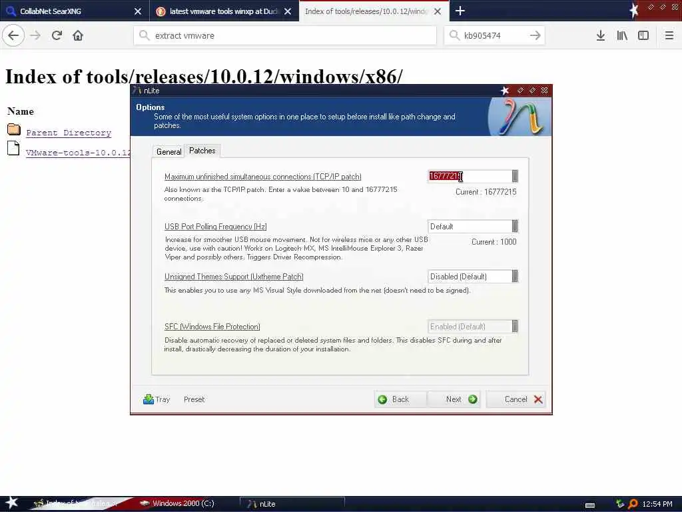This screenshot has height=512, width=682.
Task: Go back with the browser back arrow
Action: (x=13, y=35)
